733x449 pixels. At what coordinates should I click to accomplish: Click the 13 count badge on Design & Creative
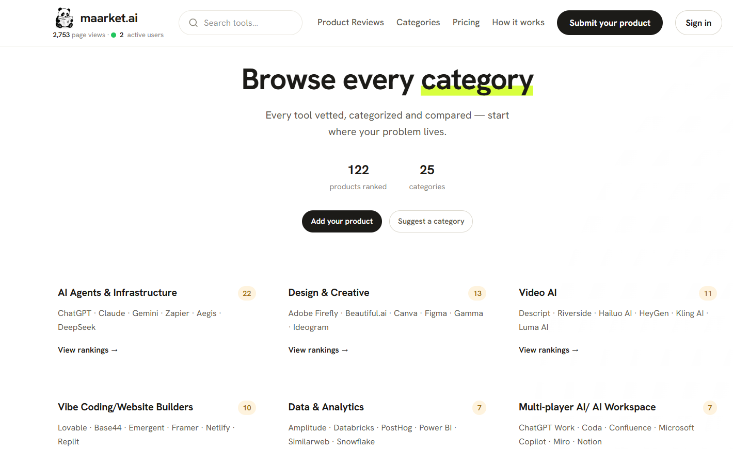pos(477,293)
